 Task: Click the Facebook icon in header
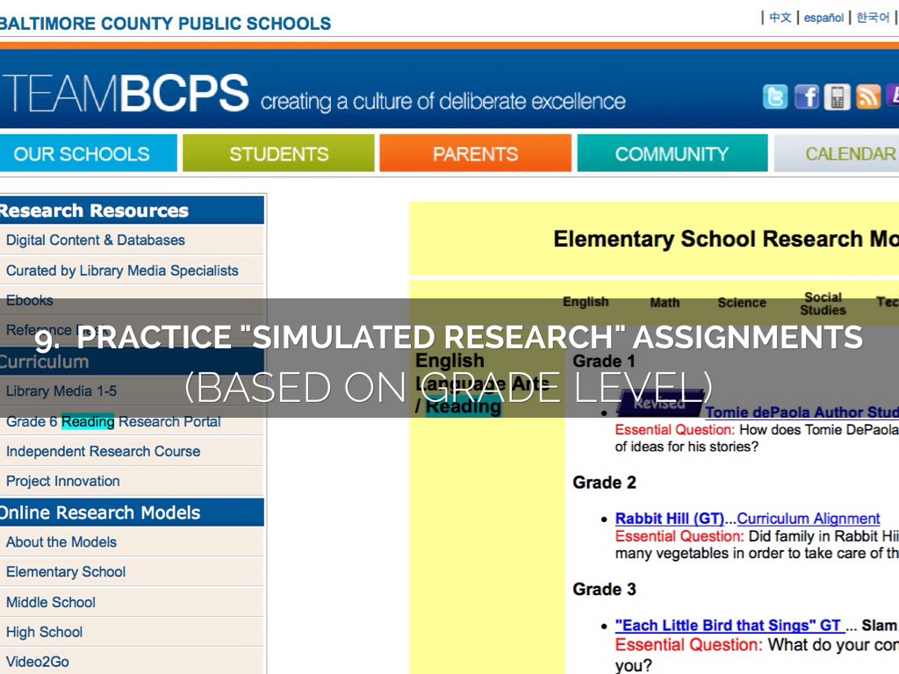[x=806, y=97]
